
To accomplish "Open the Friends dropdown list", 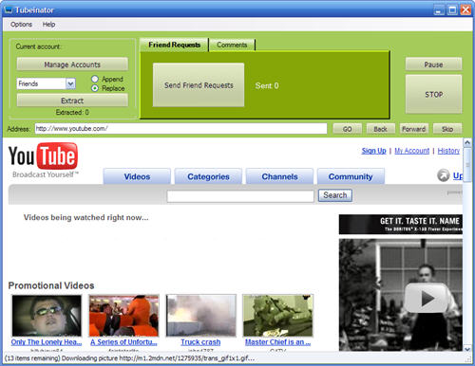I will pos(70,83).
